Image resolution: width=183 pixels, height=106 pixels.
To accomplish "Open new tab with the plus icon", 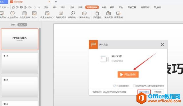I will pyautogui.click(x=56, y=2).
